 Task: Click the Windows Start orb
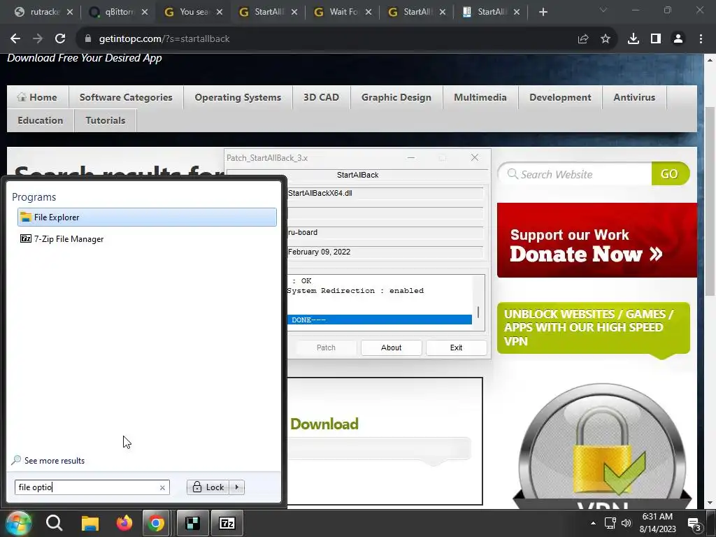pyautogui.click(x=18, y=523)
